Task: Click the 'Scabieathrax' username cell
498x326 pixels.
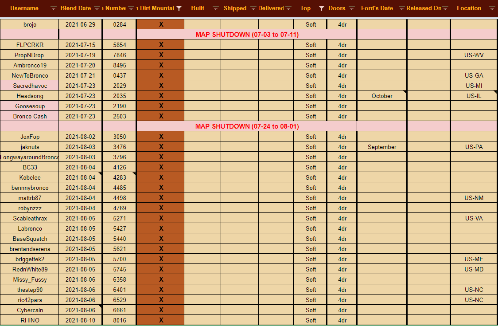Action: click(30, 218)
